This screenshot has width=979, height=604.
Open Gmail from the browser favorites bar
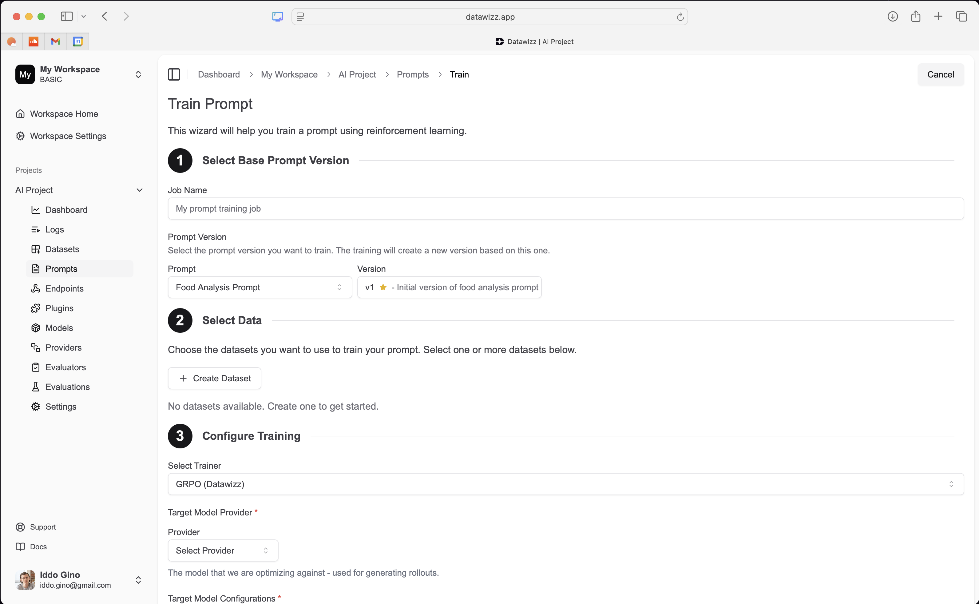[x=55, y=41]
